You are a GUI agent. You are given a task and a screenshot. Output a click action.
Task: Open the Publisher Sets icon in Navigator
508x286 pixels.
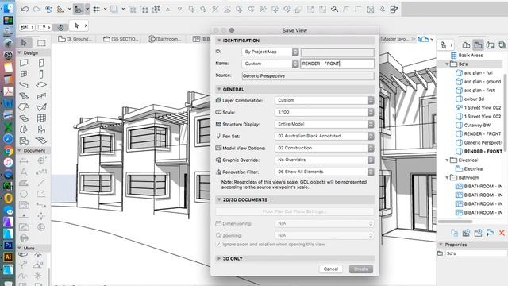502,45
